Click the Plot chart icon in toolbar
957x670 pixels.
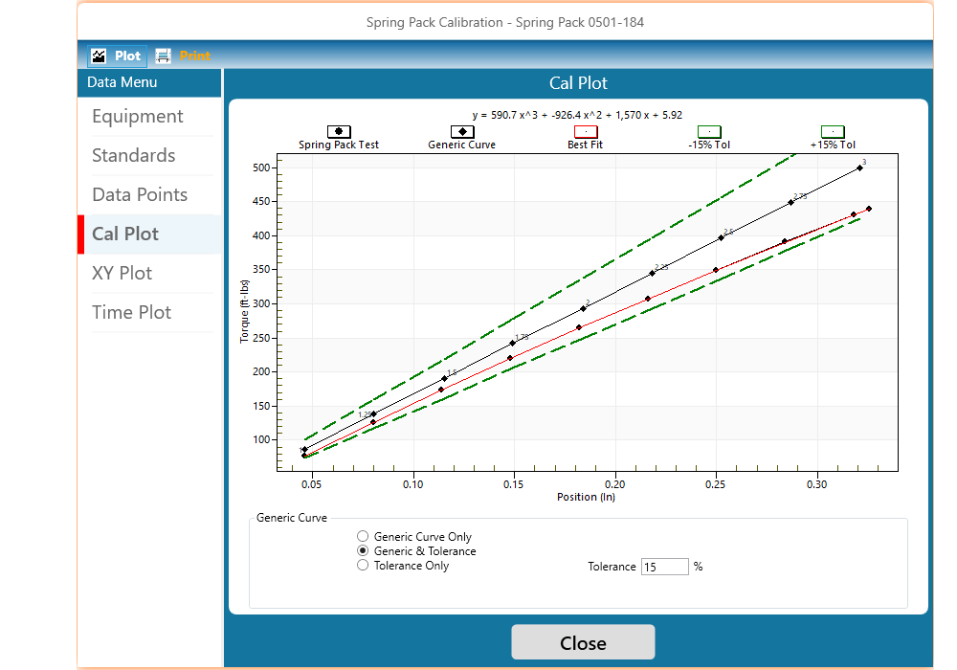pyautogui.click(x=98, y=56)
